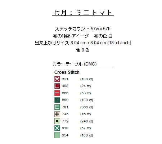
Task: Click thread number 321 label
Action: 65,79
